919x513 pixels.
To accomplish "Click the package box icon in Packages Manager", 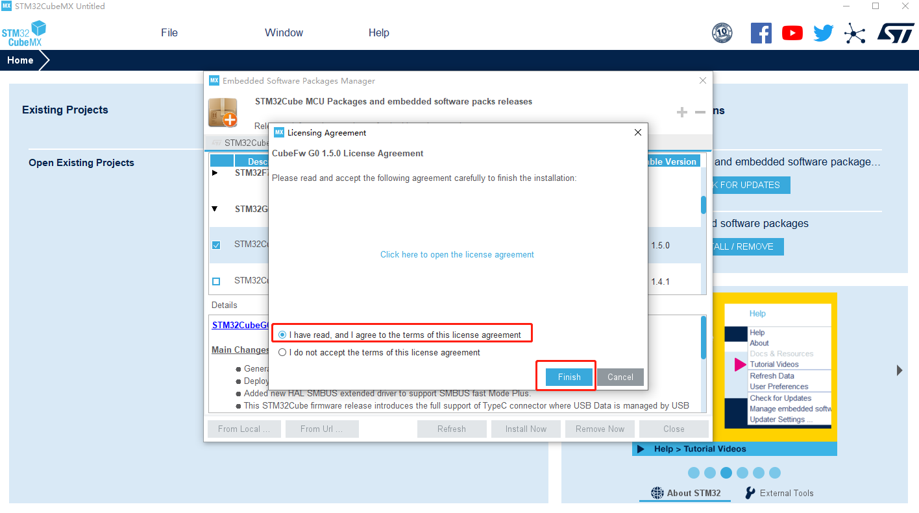I will [x=223, y=112].
